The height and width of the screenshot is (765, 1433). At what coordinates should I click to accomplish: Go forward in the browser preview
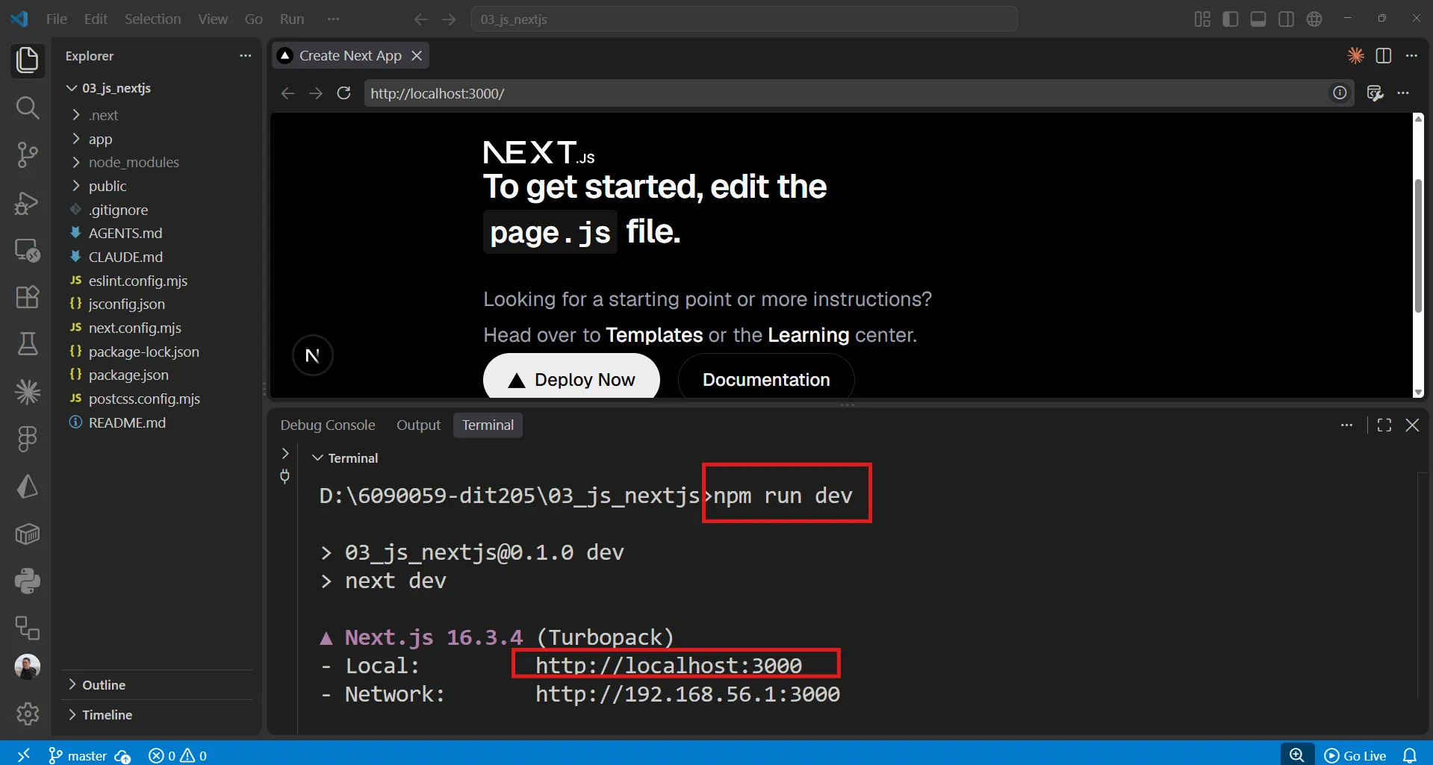(316, 93)
